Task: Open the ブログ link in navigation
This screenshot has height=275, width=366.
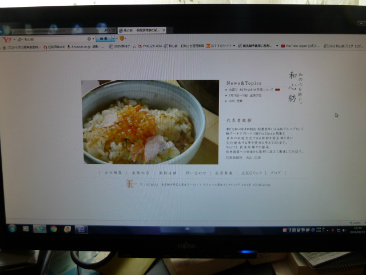Action: [276, 172]
